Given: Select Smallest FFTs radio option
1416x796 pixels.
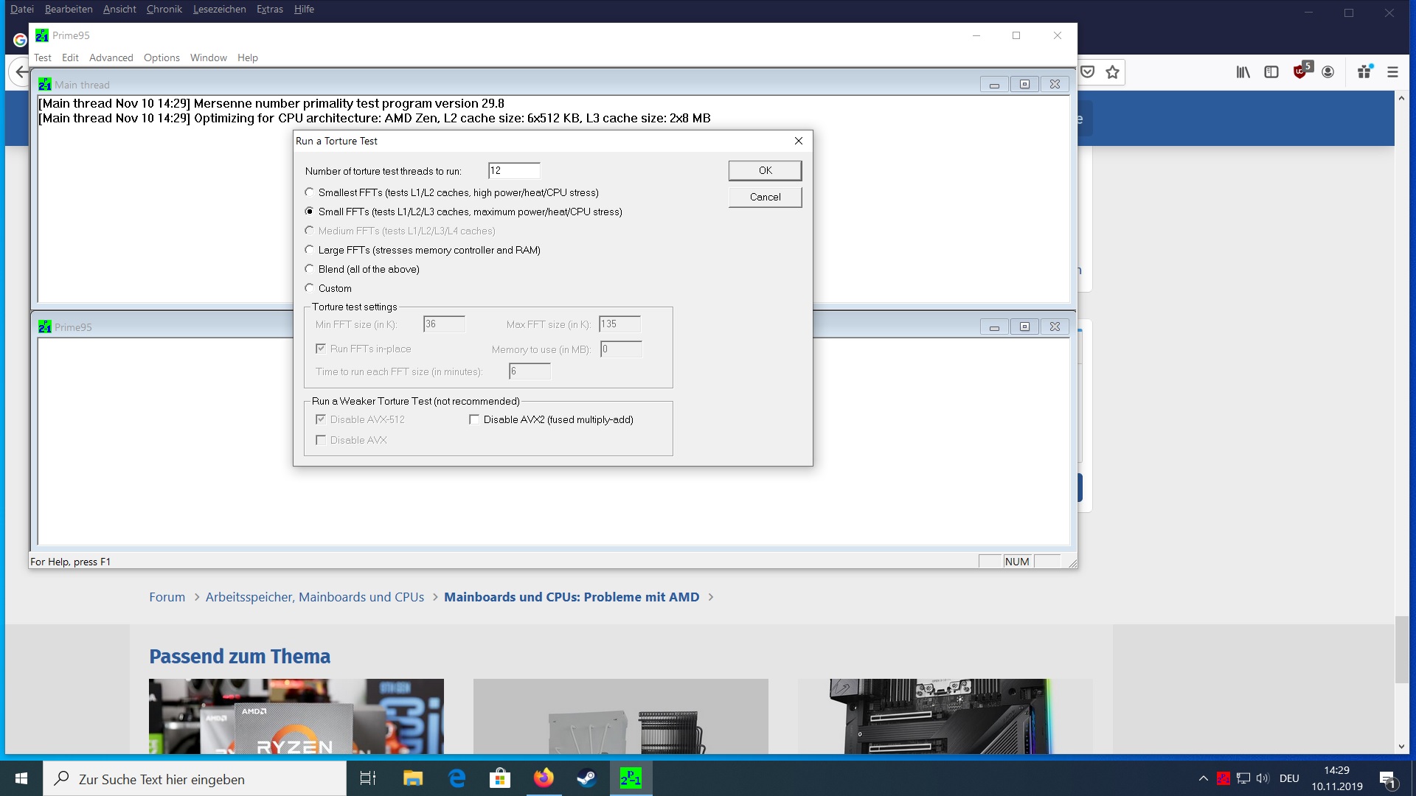Looking at the screenshot, I should pos(310,192).
